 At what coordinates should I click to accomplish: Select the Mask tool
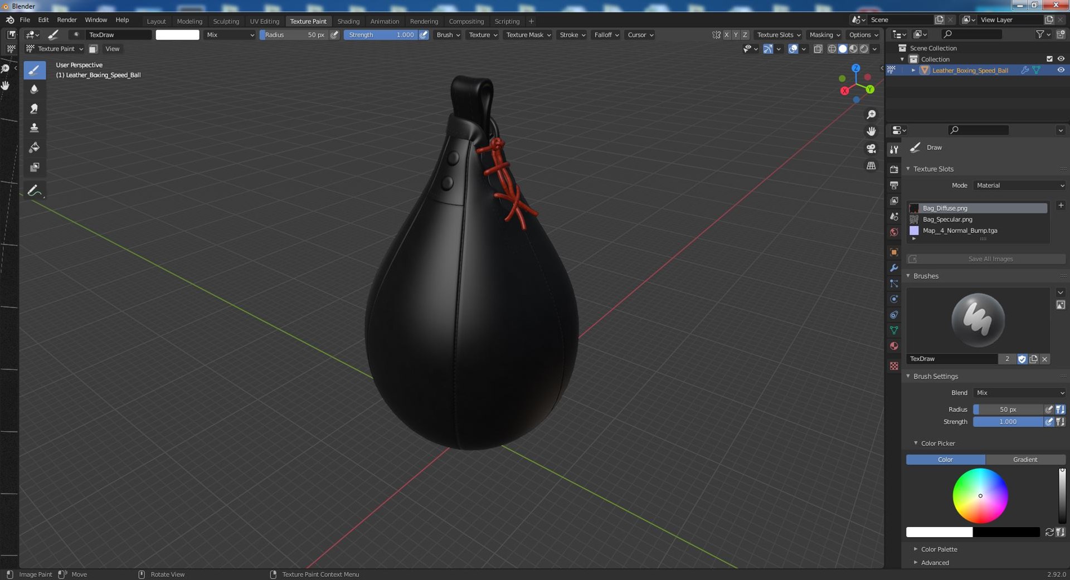coord(34,167)
